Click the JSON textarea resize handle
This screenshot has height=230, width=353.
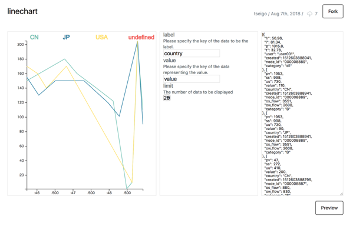pyautogui.click(x=341, y=194)
